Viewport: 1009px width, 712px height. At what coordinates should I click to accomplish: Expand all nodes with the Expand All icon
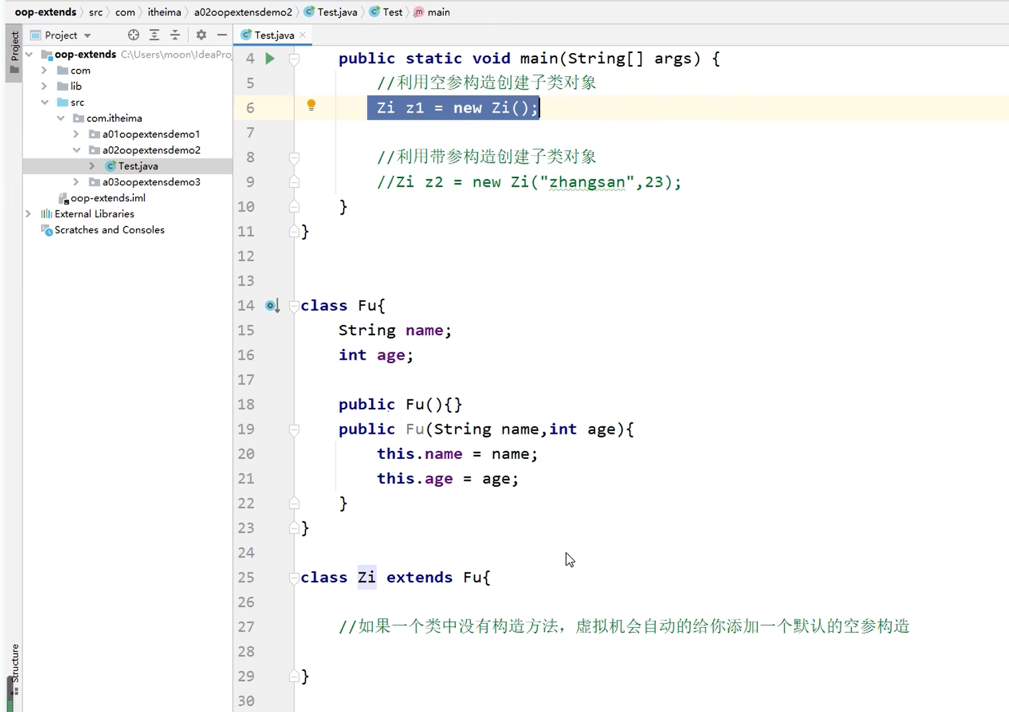[154, 35]
